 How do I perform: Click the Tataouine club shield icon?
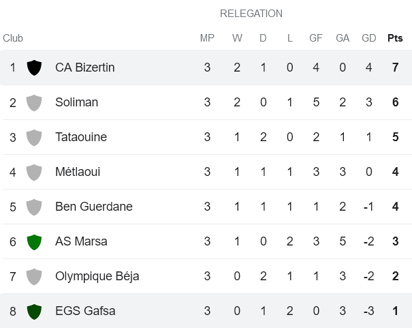point(34,137)
